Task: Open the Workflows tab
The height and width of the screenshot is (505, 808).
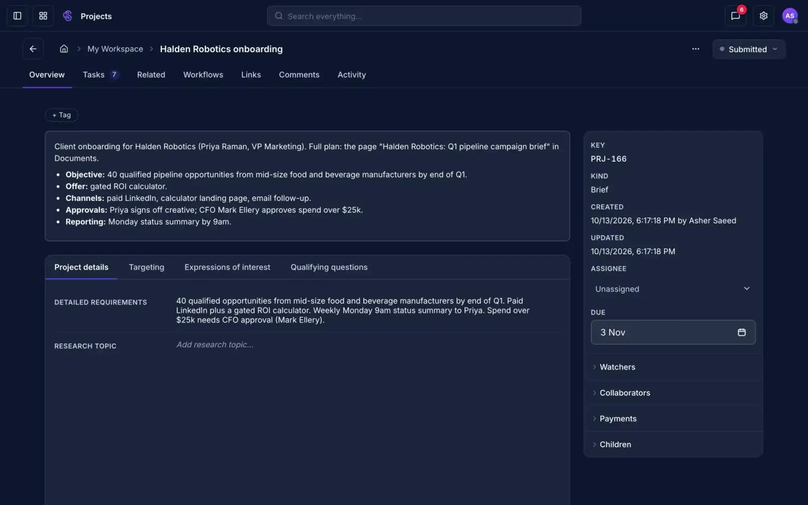Action: tap(203, 75)
